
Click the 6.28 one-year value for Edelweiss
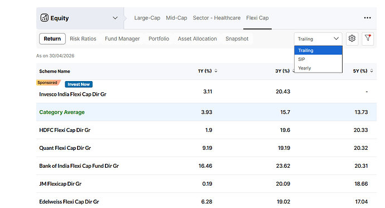click(207, 202)
